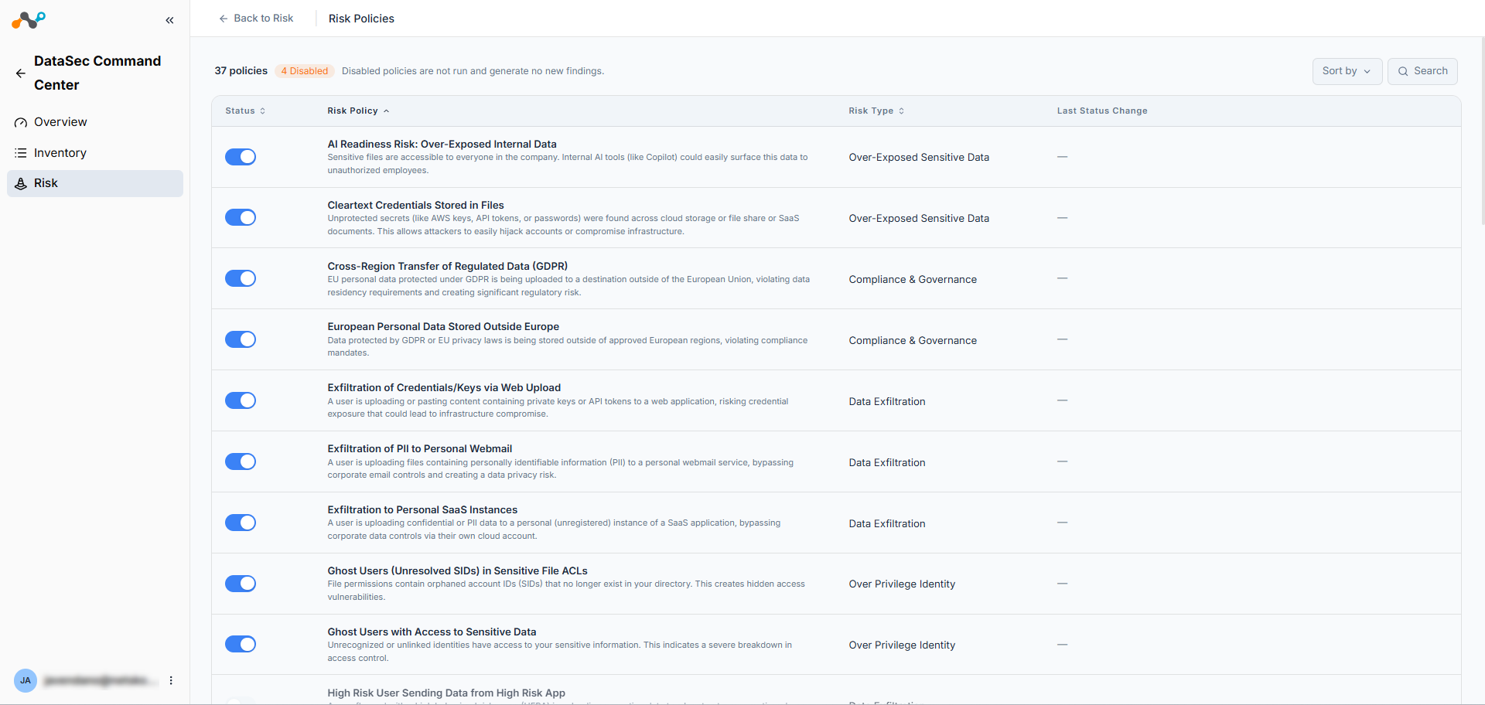Image resolution: width=1485 pixels, height=705 pixels.
Task: Open user options three-dot menu
Action: (171, 680)
